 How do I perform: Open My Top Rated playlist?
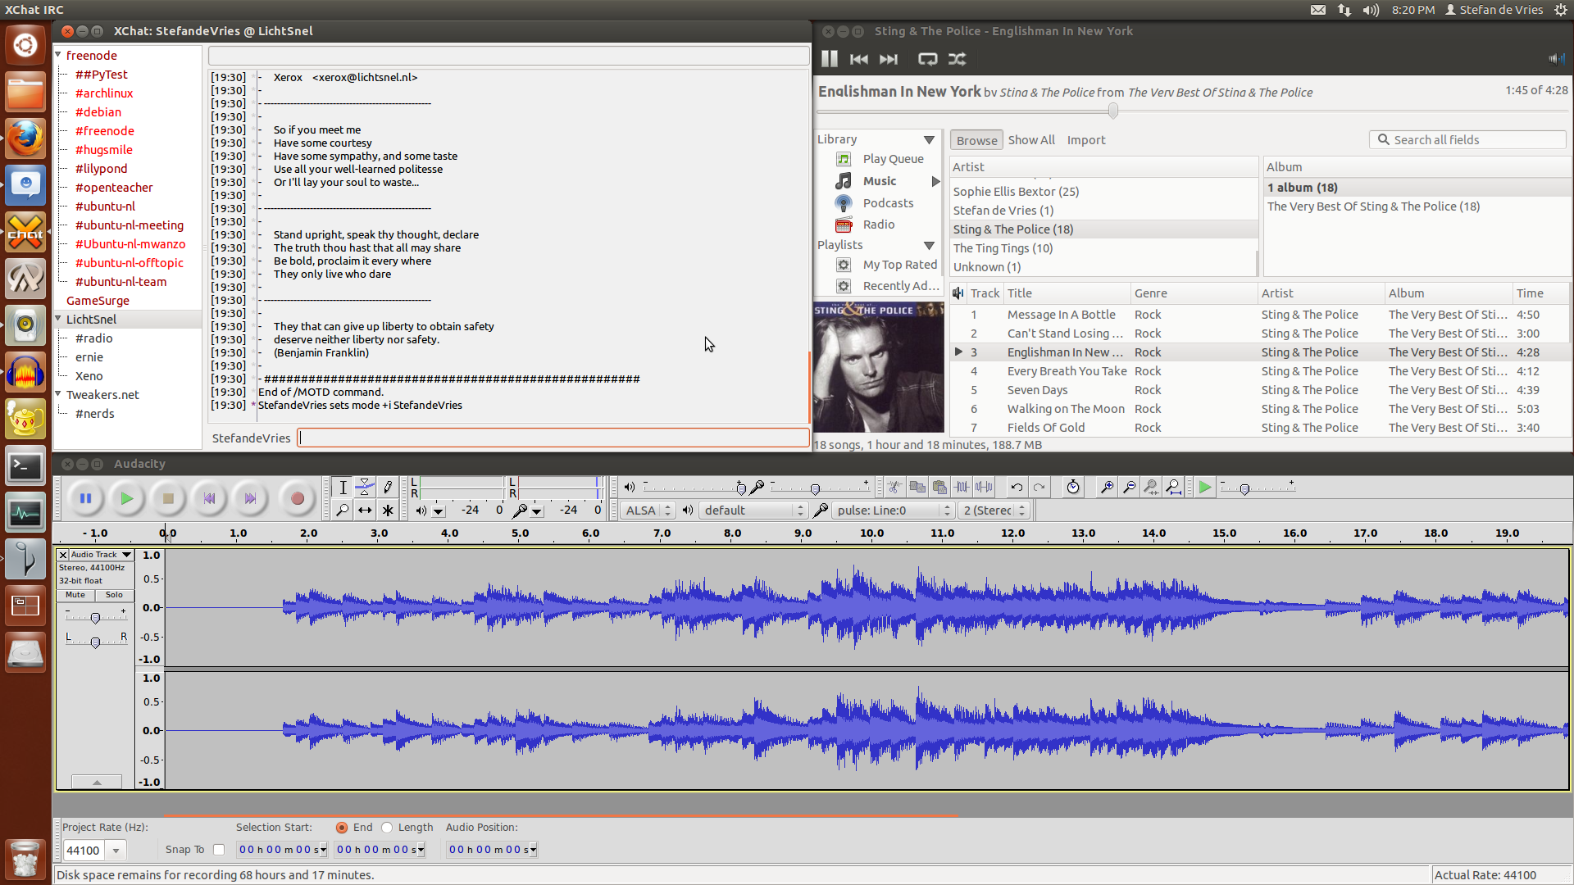(899, 265)
